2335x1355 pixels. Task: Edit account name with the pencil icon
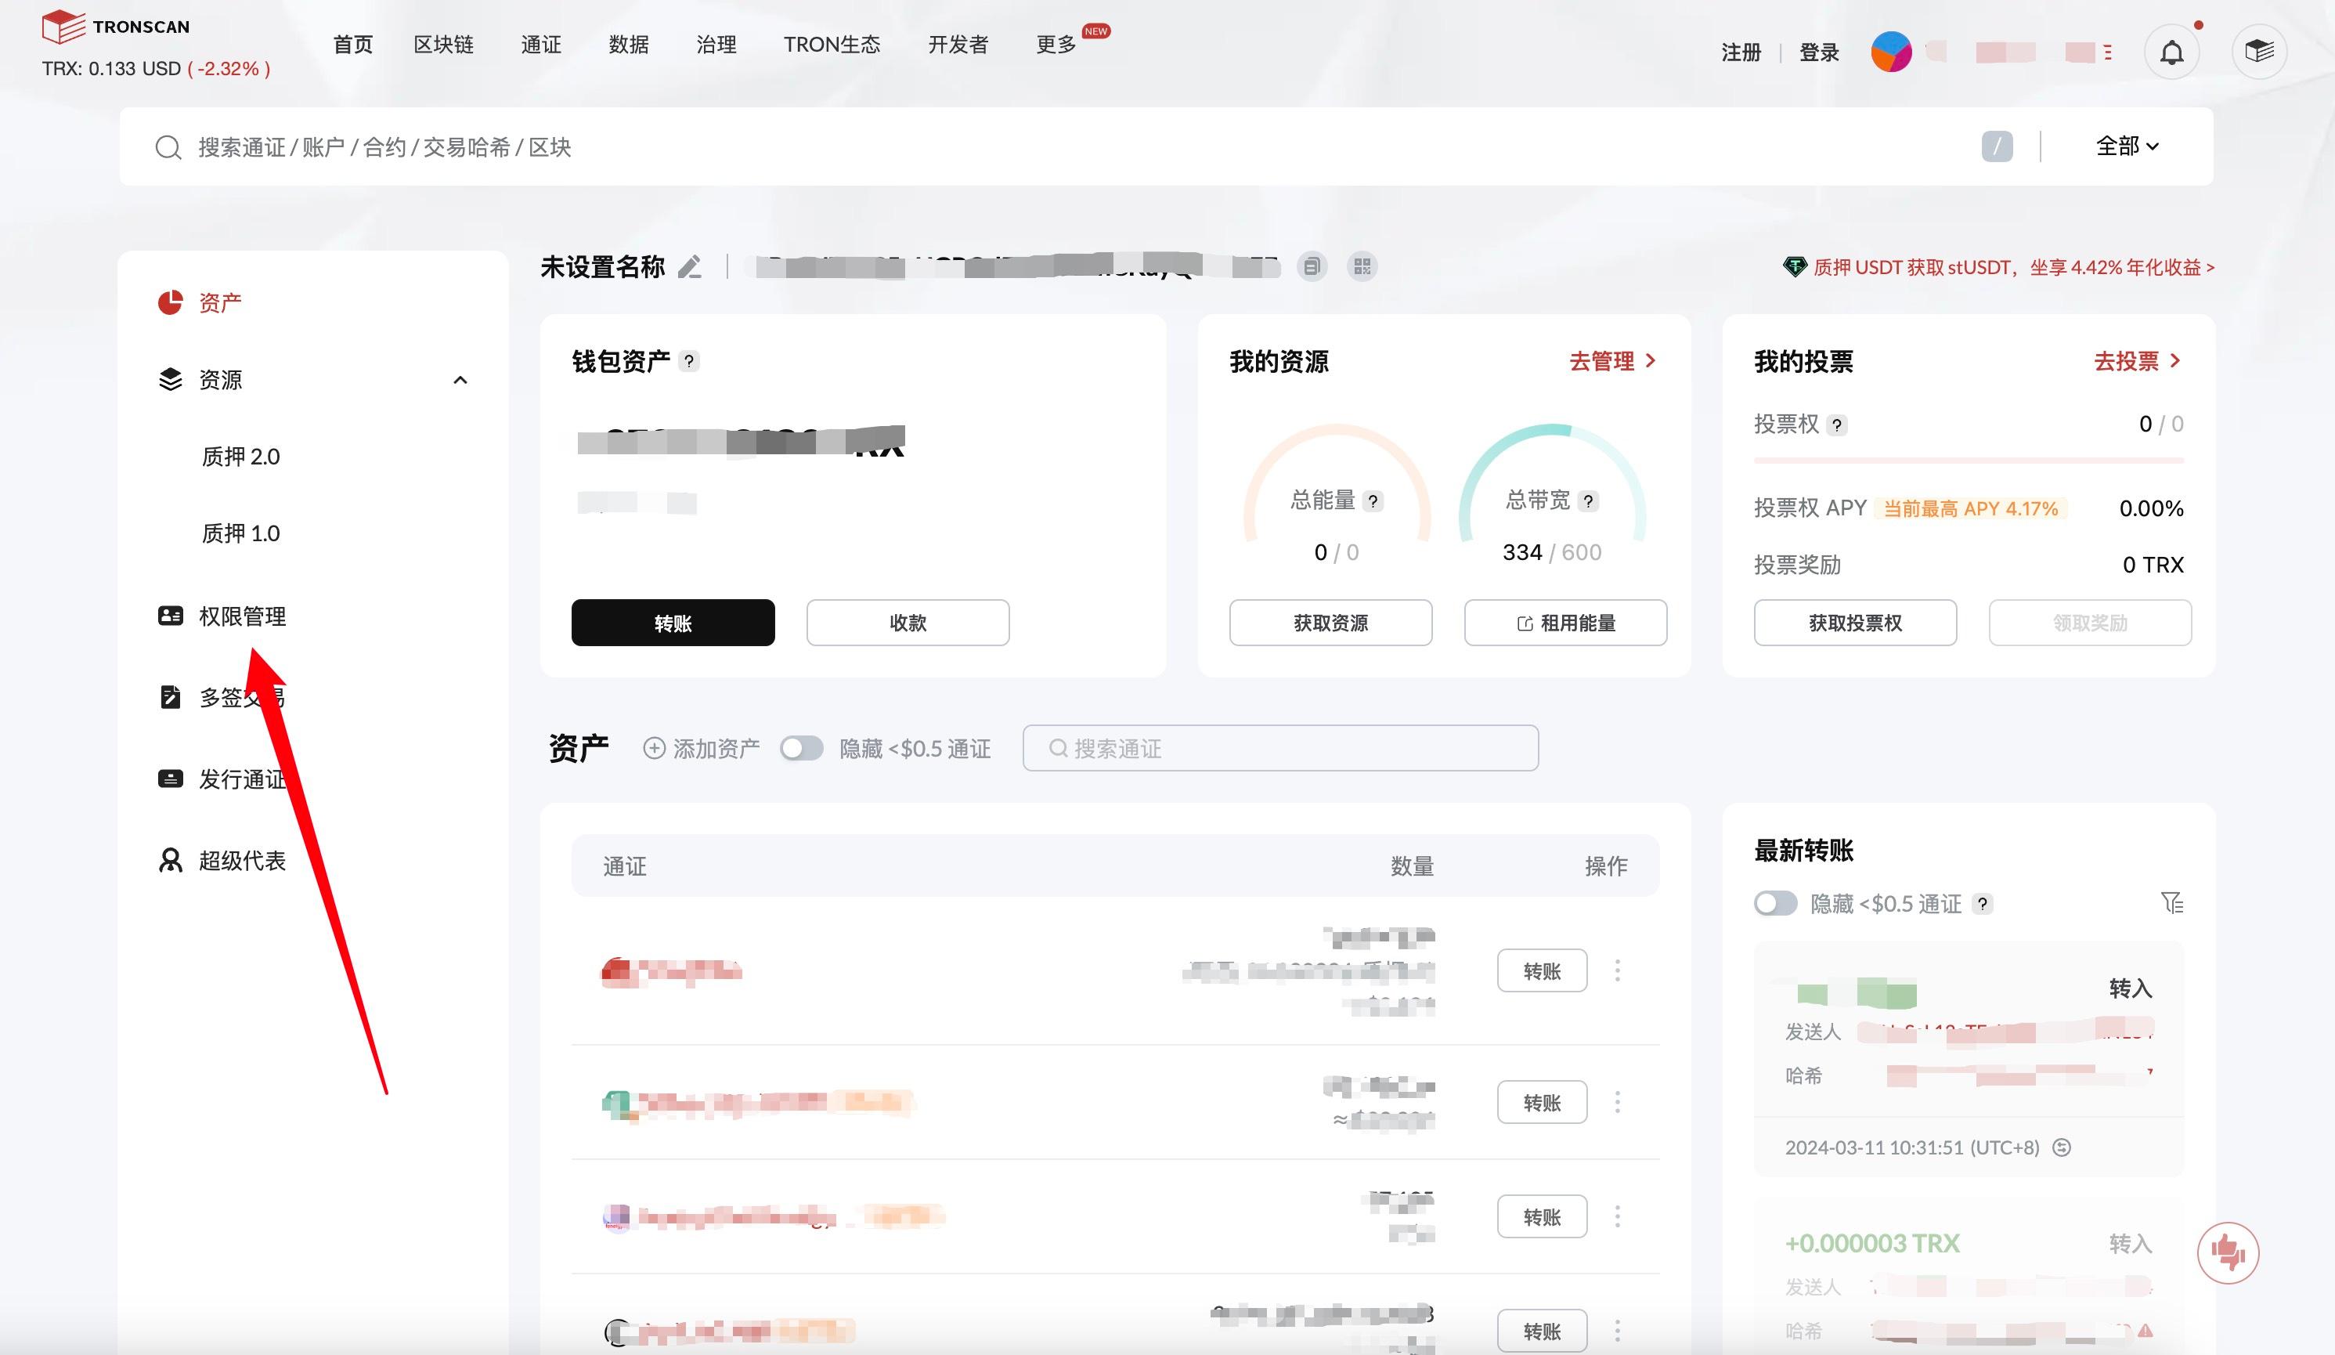click(x=689, y=267)
